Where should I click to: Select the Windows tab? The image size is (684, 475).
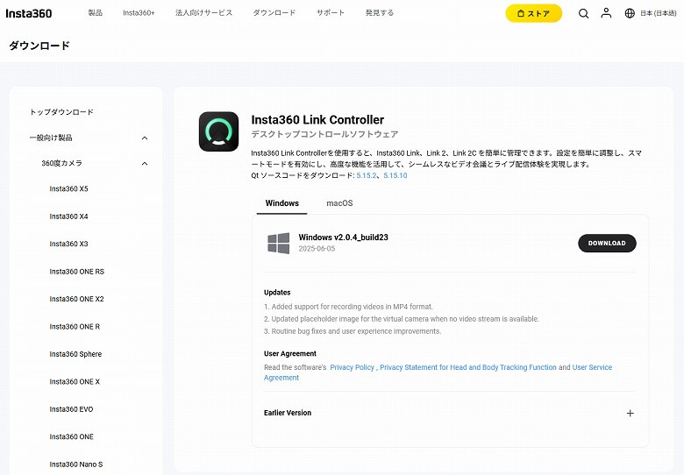tap(281, 203)
